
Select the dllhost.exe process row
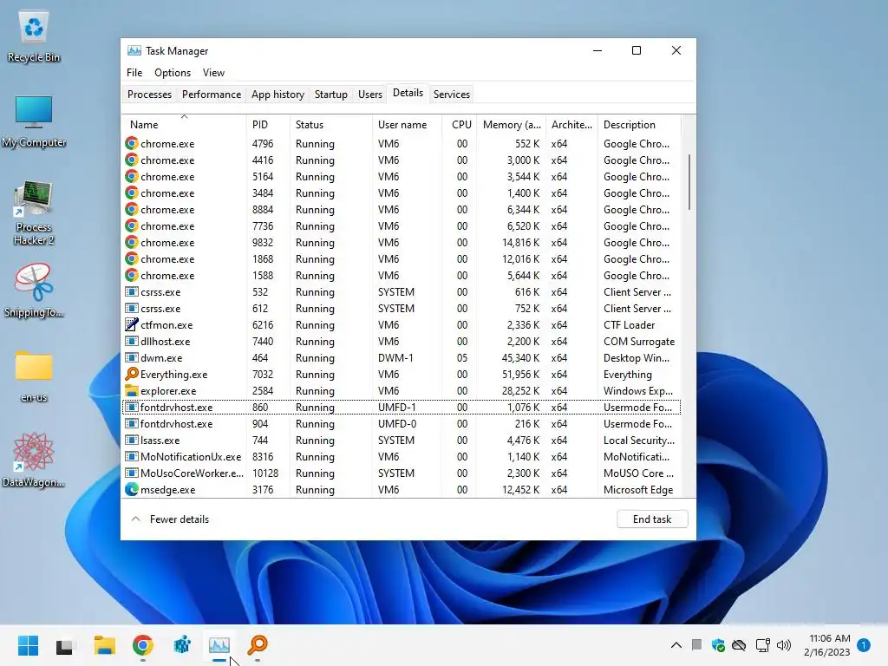402,342
